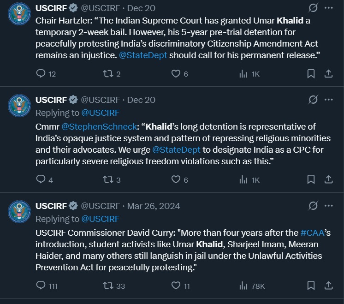The height and width of the screenshot is (304, 344).
Task: View analytics of the Schneck tweet
Action: (x=243, y=180)
